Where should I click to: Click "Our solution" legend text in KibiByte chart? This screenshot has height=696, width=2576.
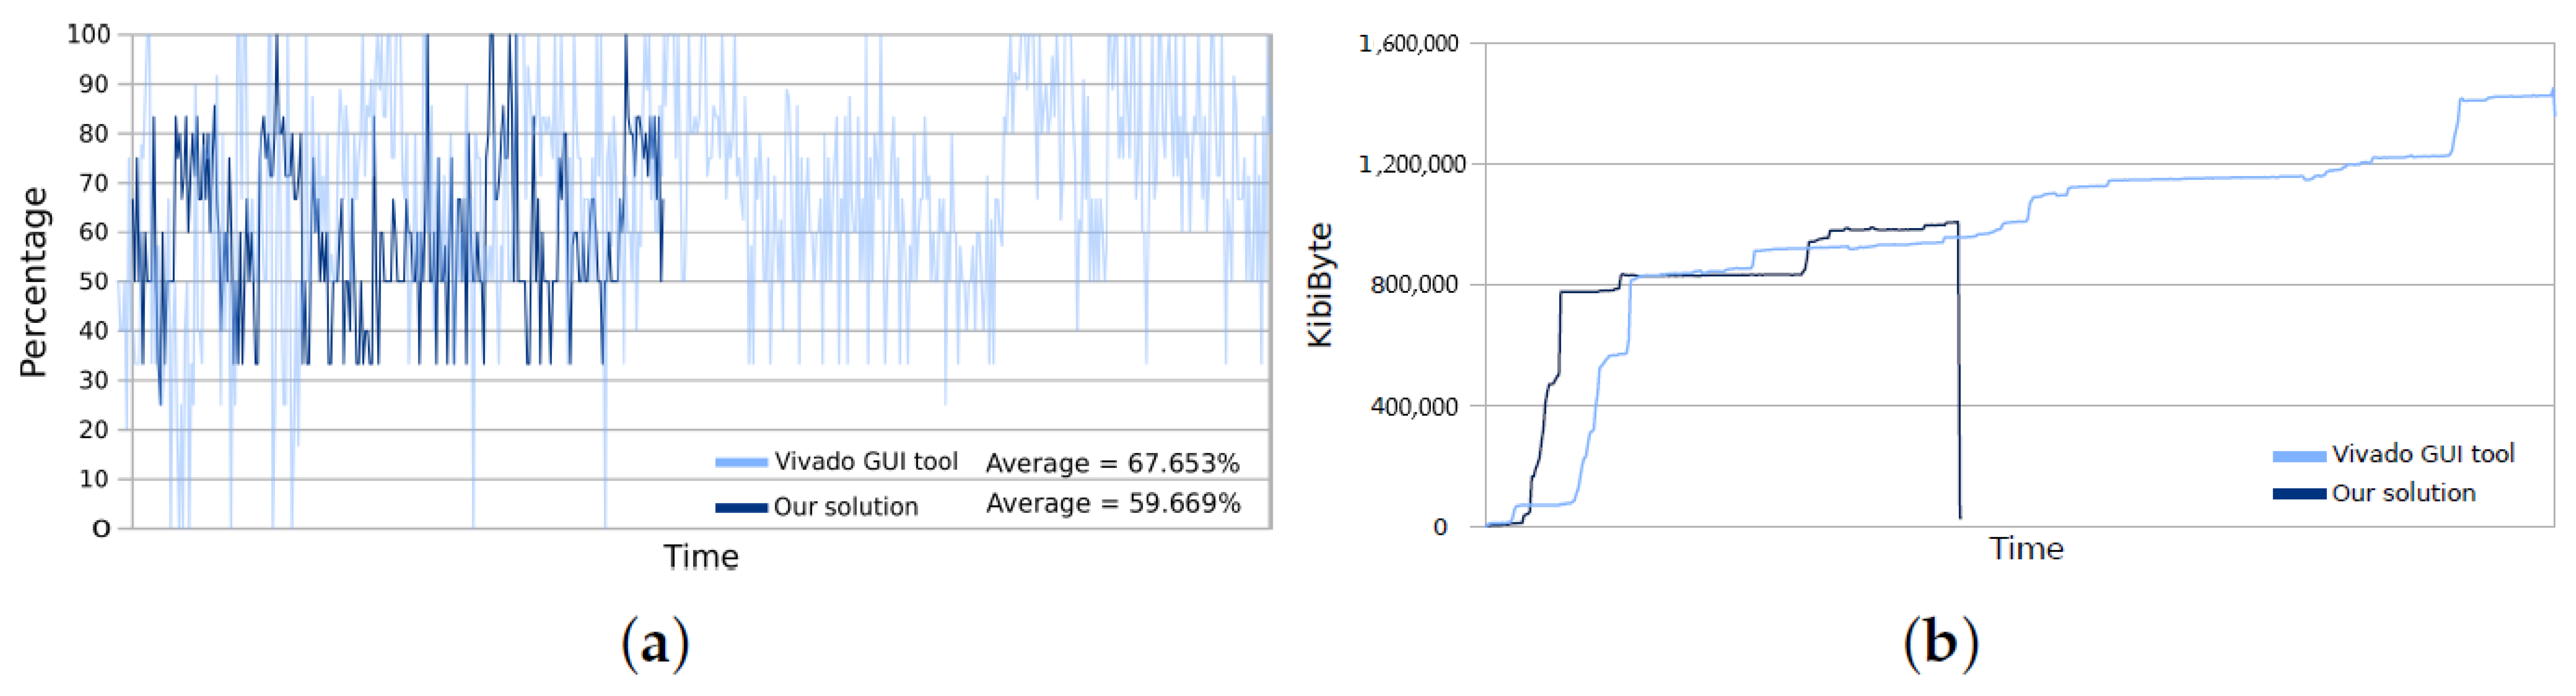tap(2404, 494)
